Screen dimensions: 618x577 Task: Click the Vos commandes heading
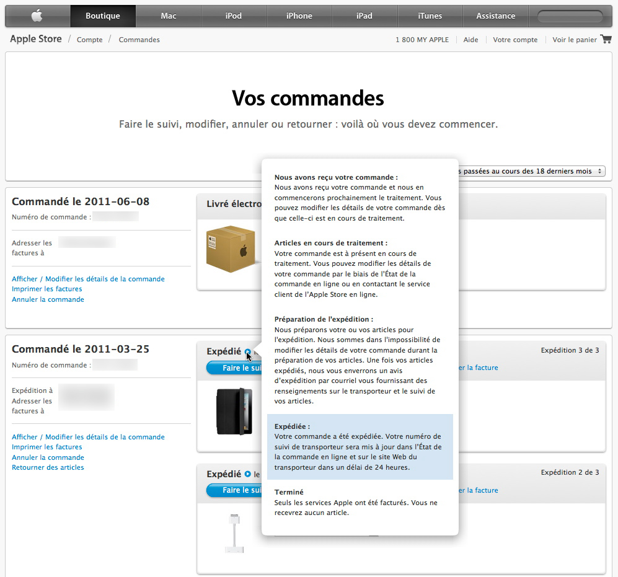308,98
